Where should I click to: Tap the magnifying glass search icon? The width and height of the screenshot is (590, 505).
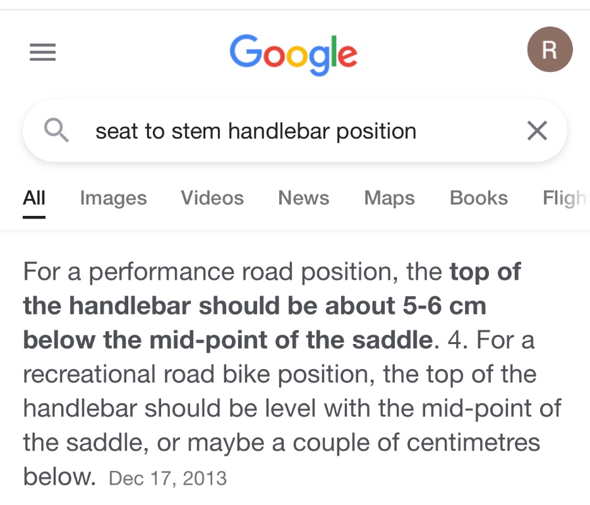click(57, 131)
